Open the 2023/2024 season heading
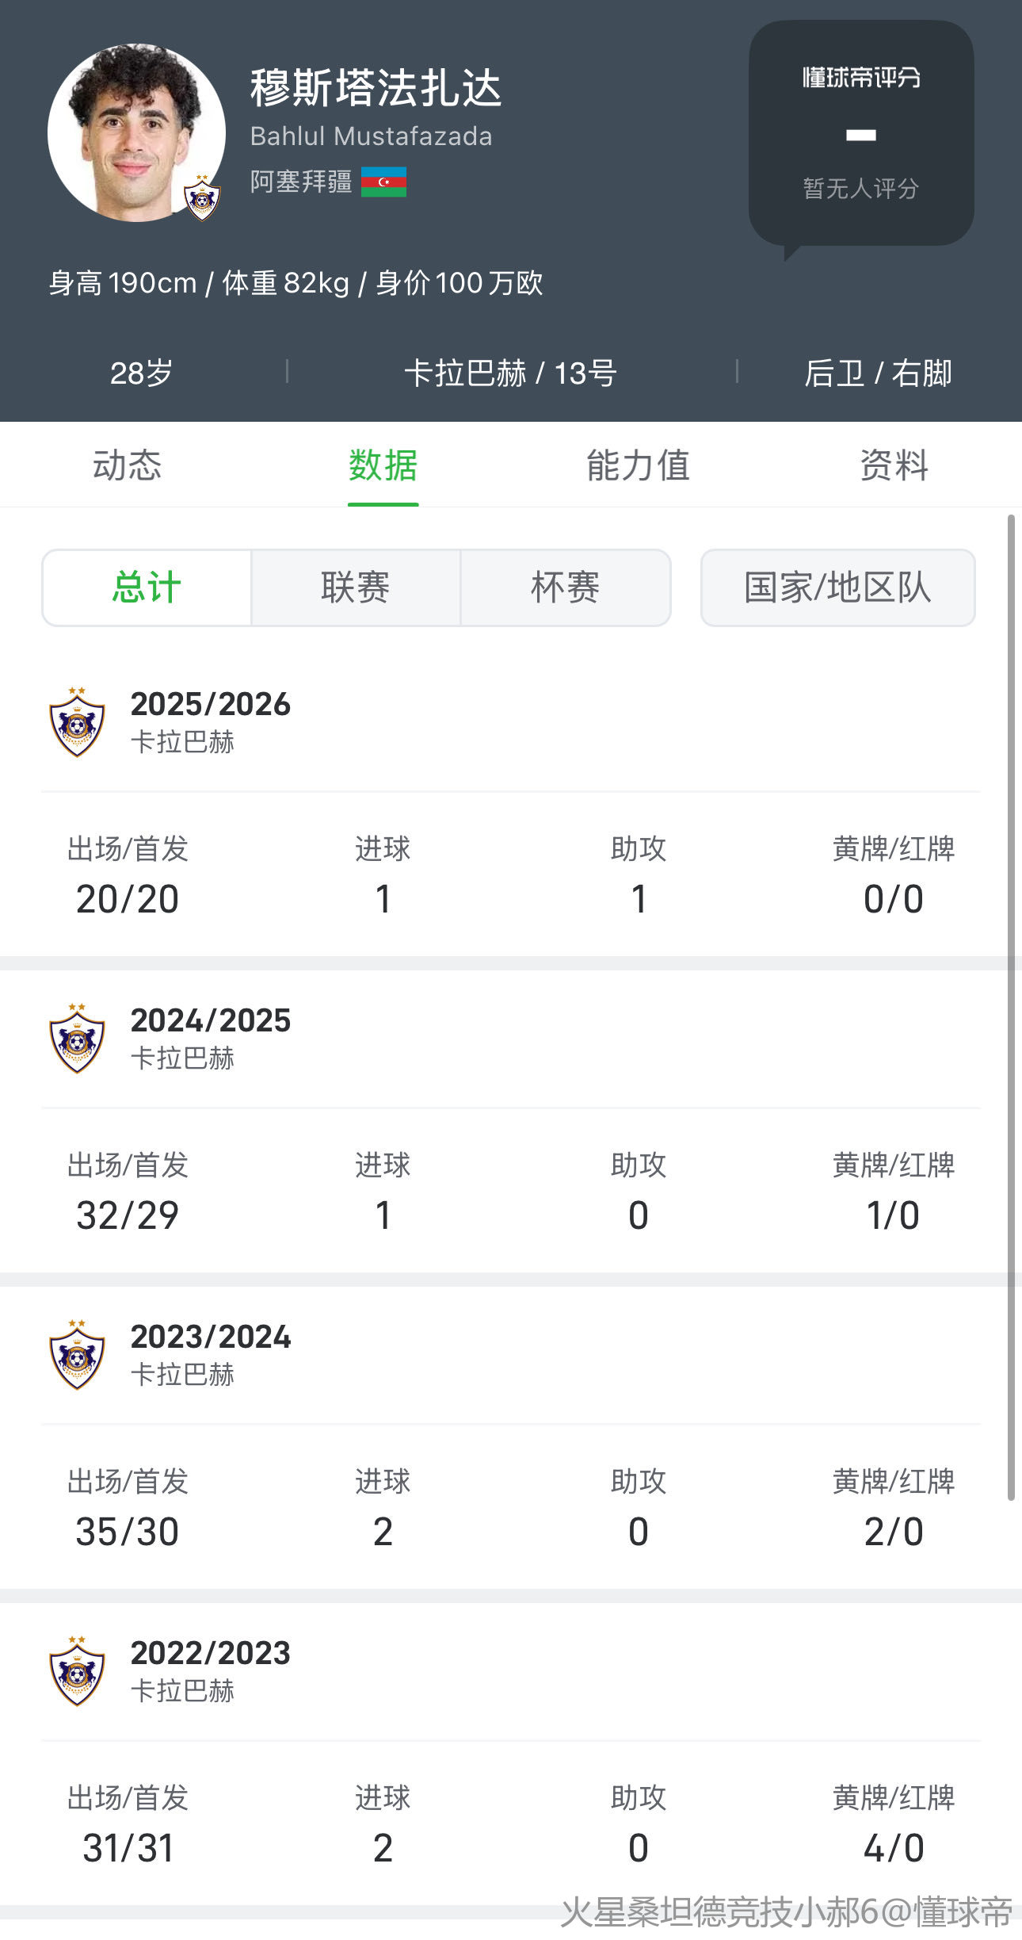This screenshot has width=1022, height=1940. tap(211, 1337)
